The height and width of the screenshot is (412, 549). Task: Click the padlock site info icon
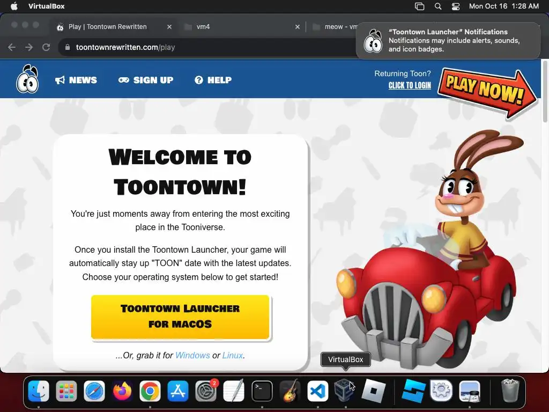pos(68,47)
